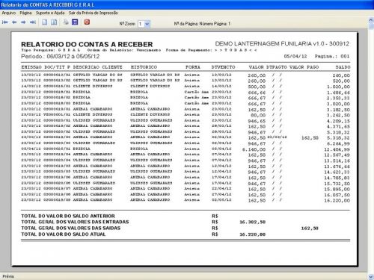The height and width of the screenshot is (280, 374).
Task: Click TOTAL DO VALOR DO SALDO ATUAL label
Action: (x=64, y=234)
